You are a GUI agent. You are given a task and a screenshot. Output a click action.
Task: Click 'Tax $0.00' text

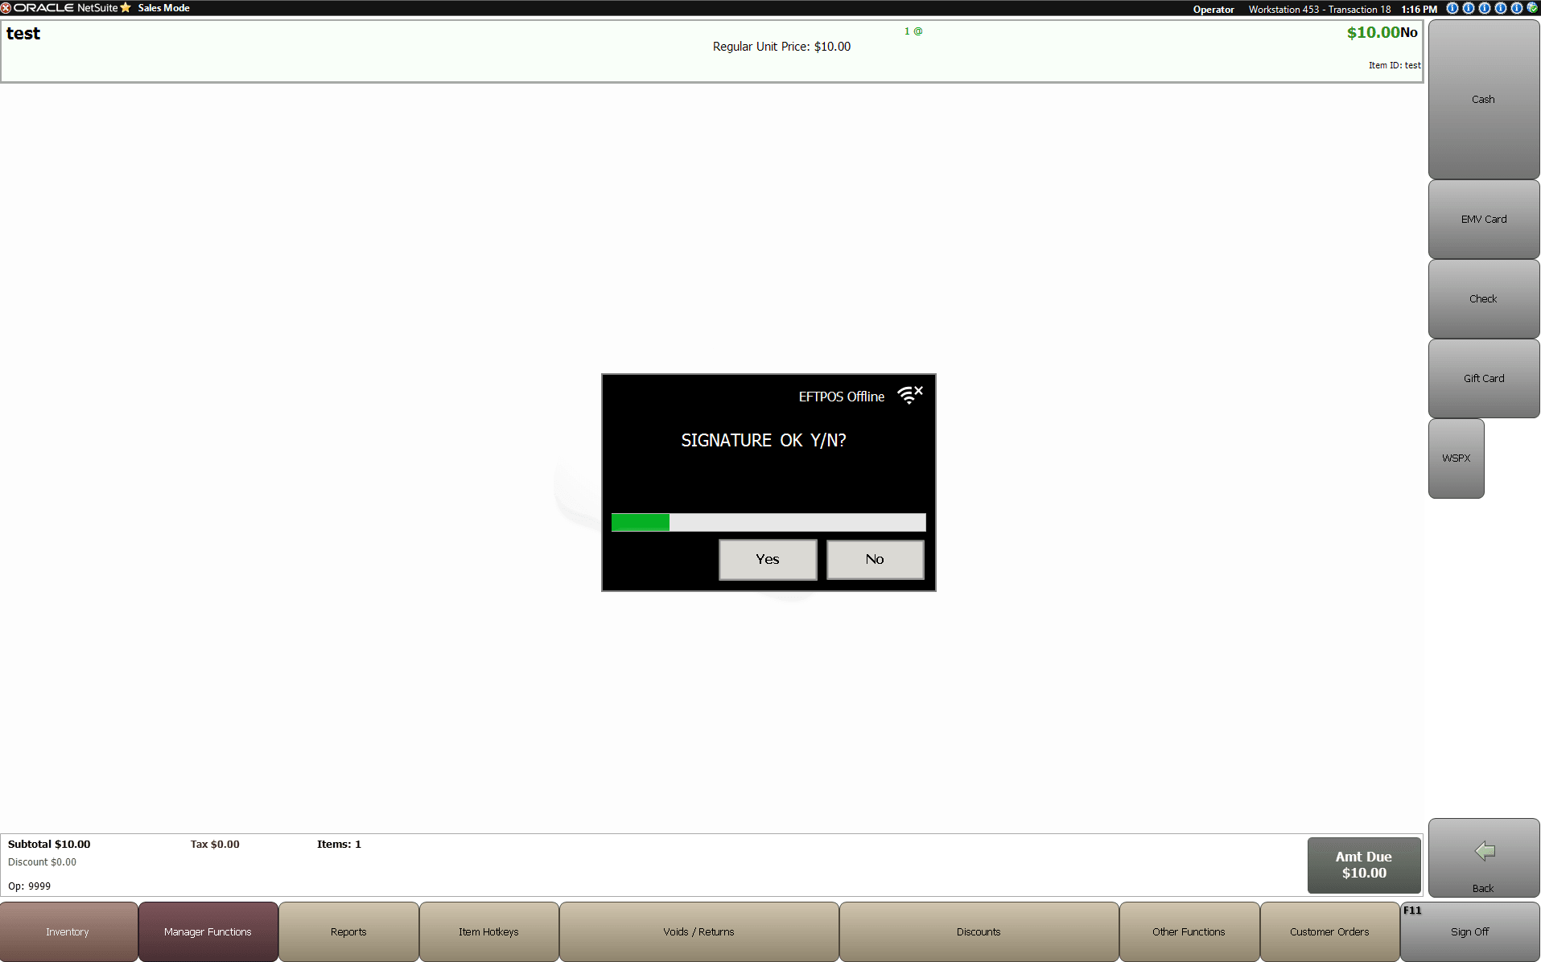[x=215, y=844]
